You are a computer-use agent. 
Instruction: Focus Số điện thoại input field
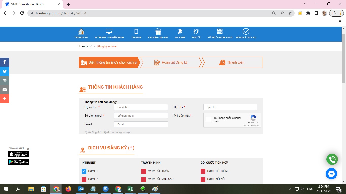[x=141, y=116]
